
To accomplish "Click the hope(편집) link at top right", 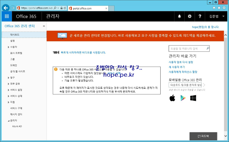I will tap(206, 27).
